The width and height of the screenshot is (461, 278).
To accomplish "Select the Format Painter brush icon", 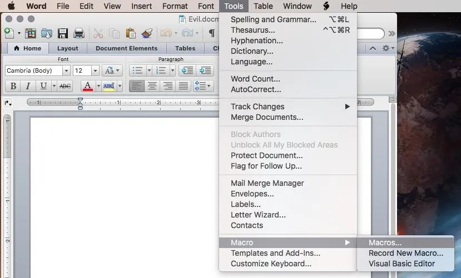I will [x=147, y=33].
